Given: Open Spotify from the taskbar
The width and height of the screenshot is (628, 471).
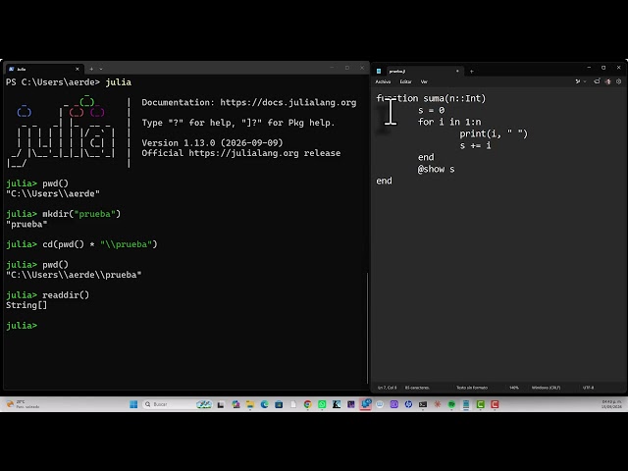Looking at the screenshot, I should click(x=451, y=404).
